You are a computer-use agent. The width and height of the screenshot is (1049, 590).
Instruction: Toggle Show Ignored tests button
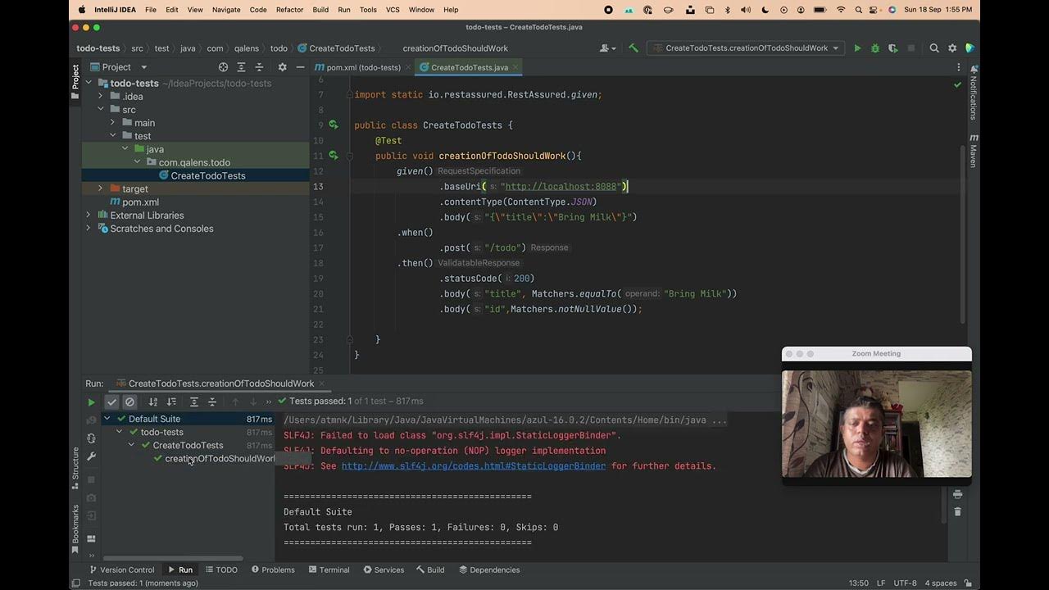point(129,402)
